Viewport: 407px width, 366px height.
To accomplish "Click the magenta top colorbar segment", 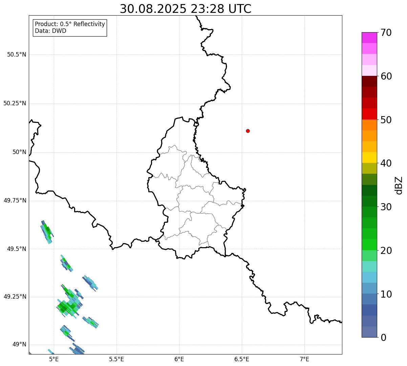I will (x=369, y=38).
